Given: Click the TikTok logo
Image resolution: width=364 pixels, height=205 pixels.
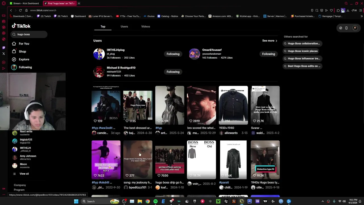Looking at the screenshot, I should click(21, 26).
